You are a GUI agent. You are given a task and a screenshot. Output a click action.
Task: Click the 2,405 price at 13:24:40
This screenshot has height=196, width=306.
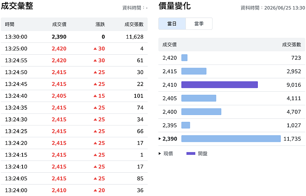59,96
